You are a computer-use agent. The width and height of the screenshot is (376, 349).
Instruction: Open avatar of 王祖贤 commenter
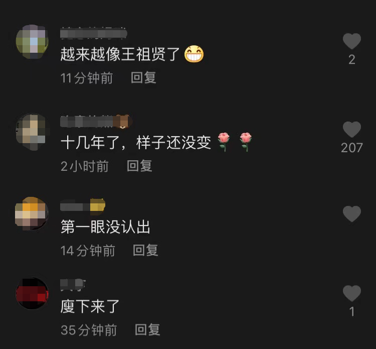[32, 42]
